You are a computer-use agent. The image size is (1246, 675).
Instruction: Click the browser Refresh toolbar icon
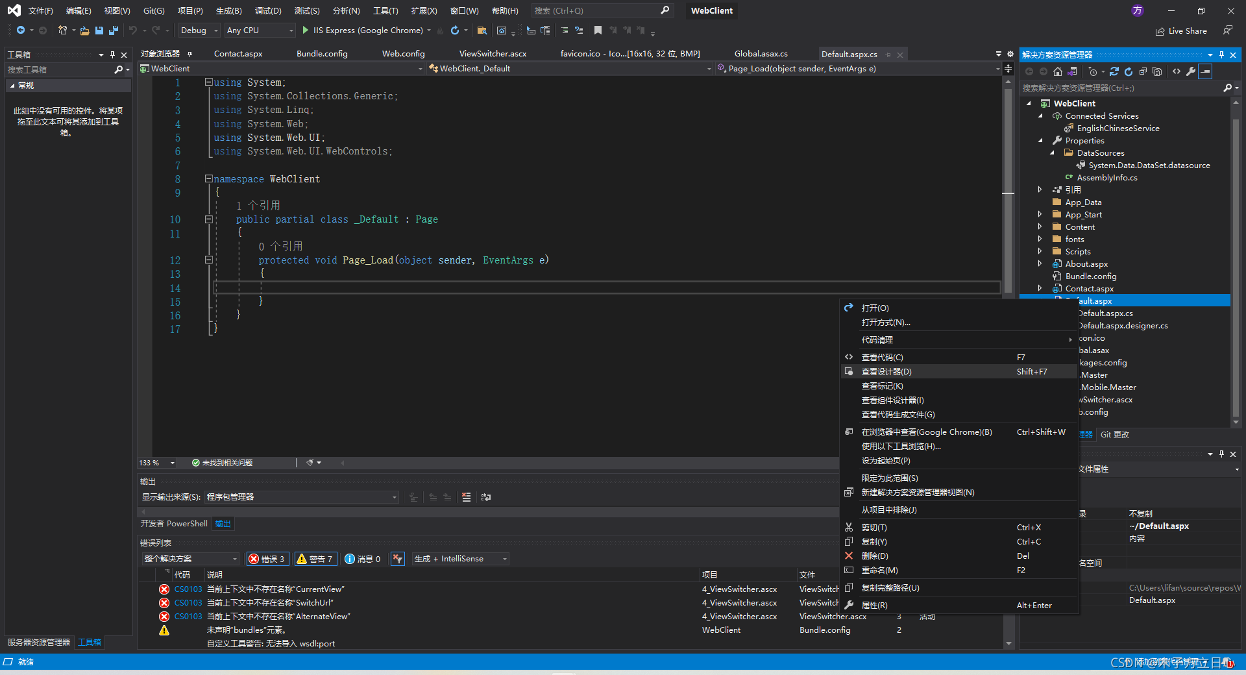click(x=455, y=31)
